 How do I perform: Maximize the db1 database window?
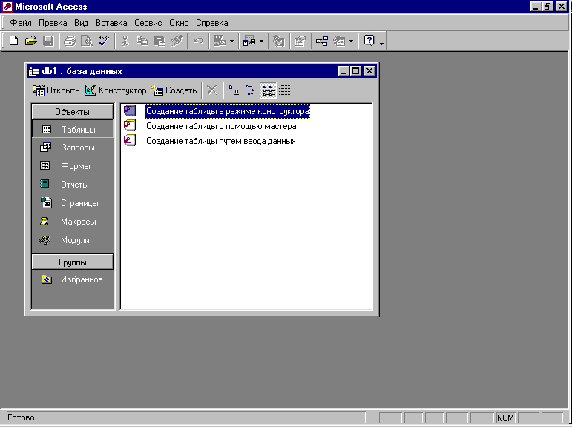click(x=356, y=70)
